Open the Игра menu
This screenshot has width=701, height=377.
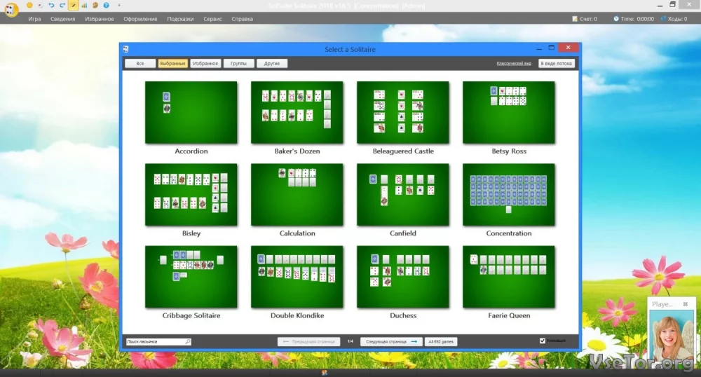(x=34, y=19)
